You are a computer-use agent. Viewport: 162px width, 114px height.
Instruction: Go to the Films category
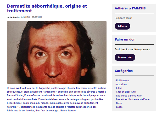click(x=119, y=88)
